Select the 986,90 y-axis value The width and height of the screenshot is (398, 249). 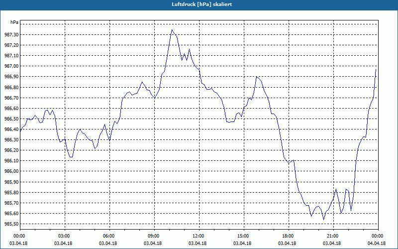(11, 77)
